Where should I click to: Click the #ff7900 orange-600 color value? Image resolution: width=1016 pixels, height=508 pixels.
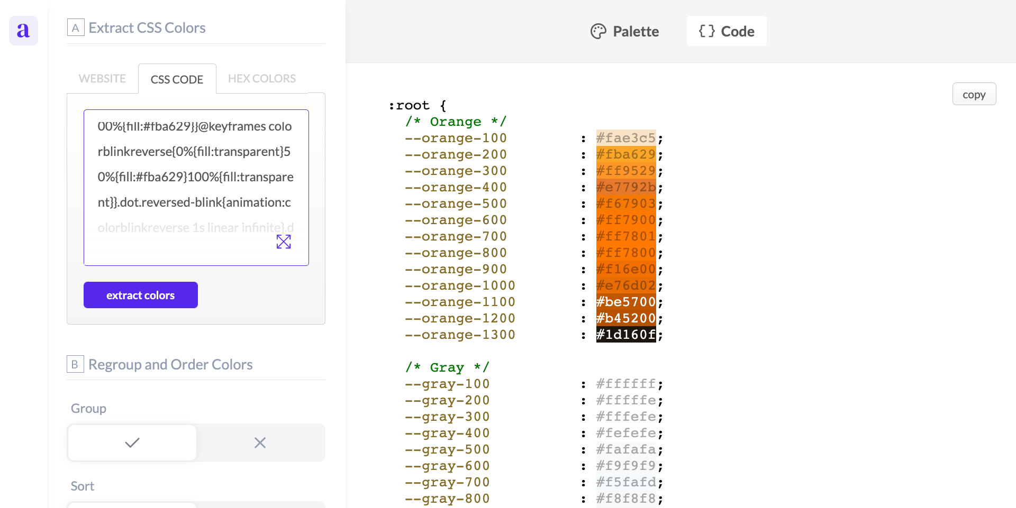(625, 220)
